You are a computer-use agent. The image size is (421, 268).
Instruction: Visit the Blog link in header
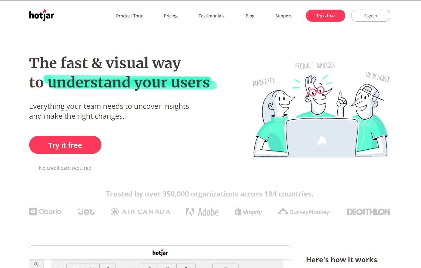coord(250,16)
